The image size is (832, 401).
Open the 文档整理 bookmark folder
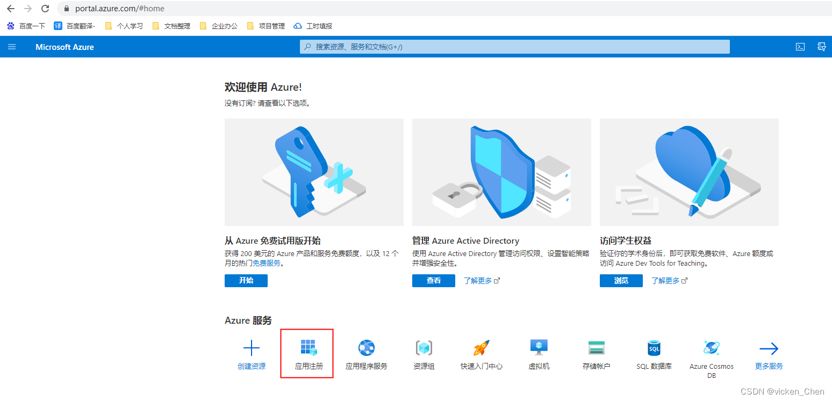point(171,26)
